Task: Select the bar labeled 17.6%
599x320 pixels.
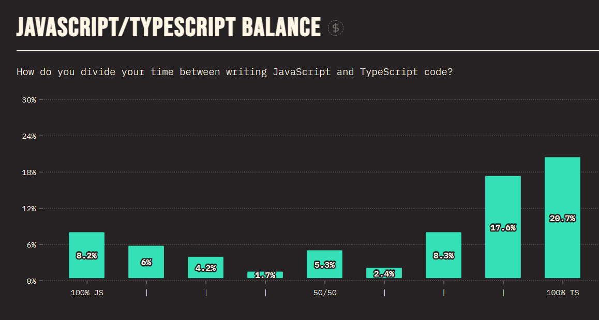Action: pyautogui.click(x=503, y=227)
